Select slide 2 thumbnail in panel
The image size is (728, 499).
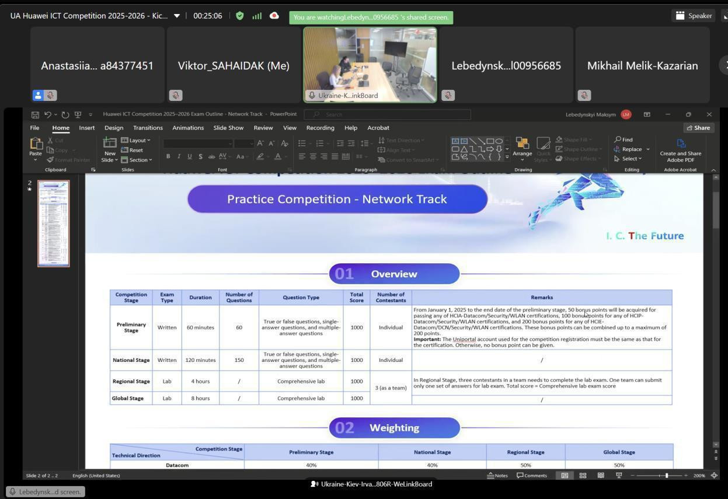click(x=54, y=224)
